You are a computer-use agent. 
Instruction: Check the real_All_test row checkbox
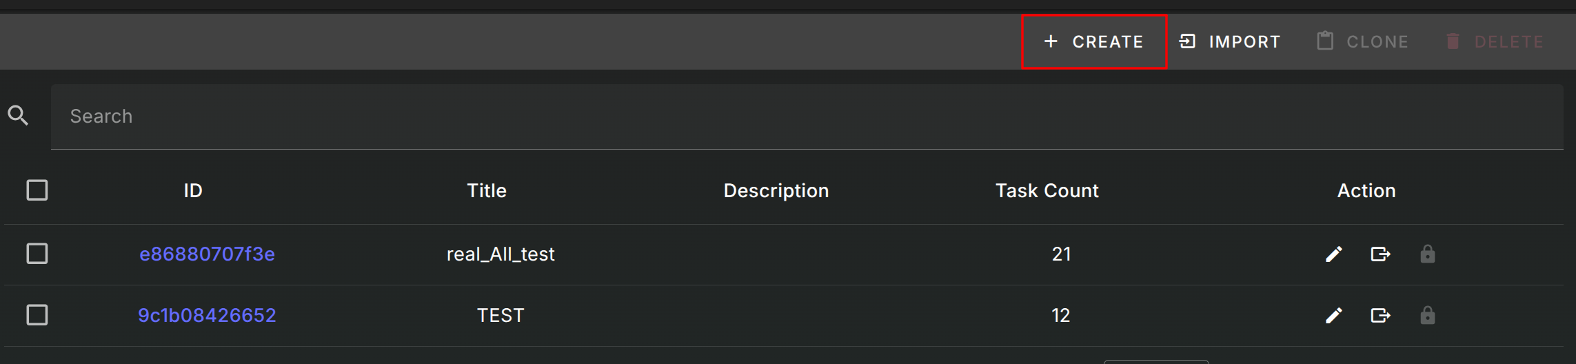(37, 254)
